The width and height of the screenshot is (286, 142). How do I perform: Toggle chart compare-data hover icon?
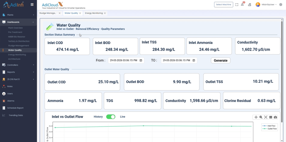point(271,117)
